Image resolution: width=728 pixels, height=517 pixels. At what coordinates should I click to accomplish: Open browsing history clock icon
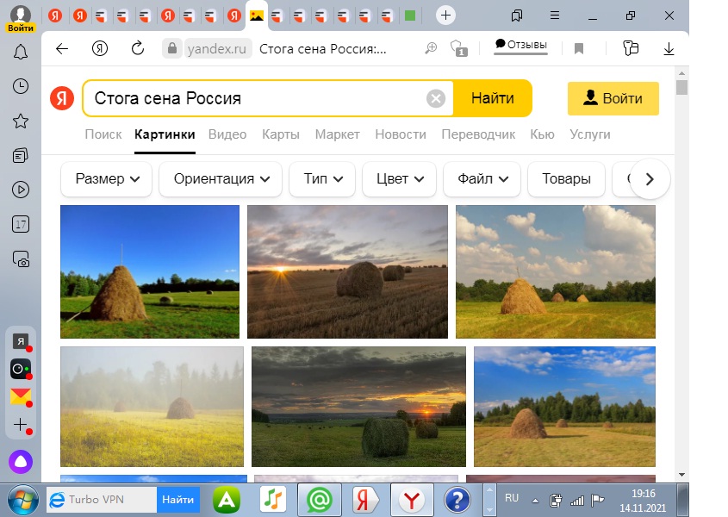pyautogui.click(x=21, y=86)
